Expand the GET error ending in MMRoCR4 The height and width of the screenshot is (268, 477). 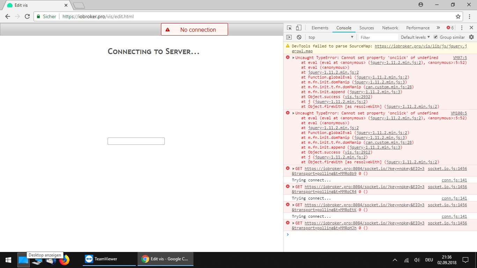tap(293, 187)
